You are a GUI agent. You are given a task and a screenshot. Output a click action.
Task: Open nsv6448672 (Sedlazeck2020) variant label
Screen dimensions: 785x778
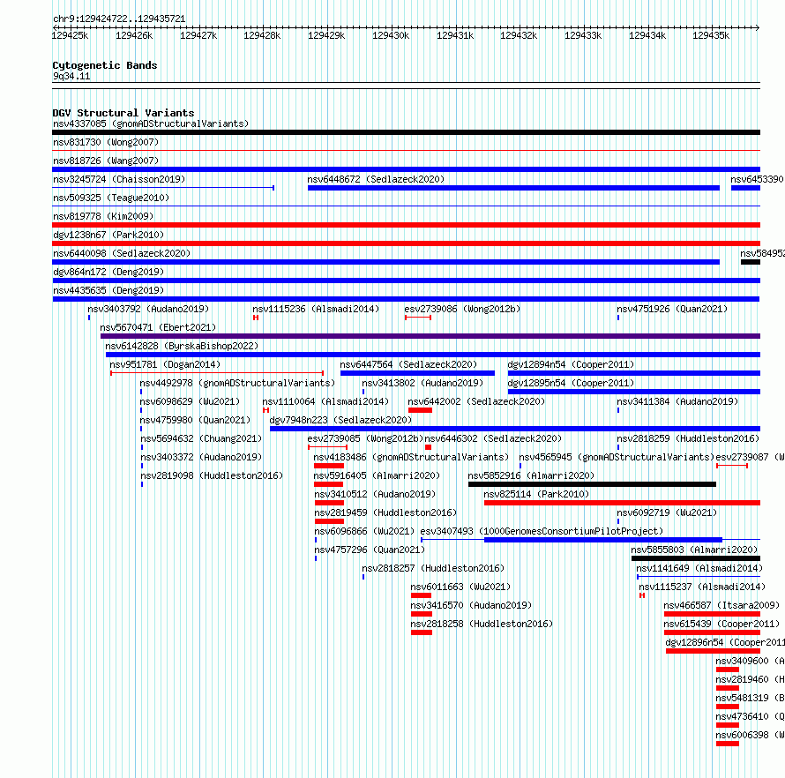coord(376,179)
